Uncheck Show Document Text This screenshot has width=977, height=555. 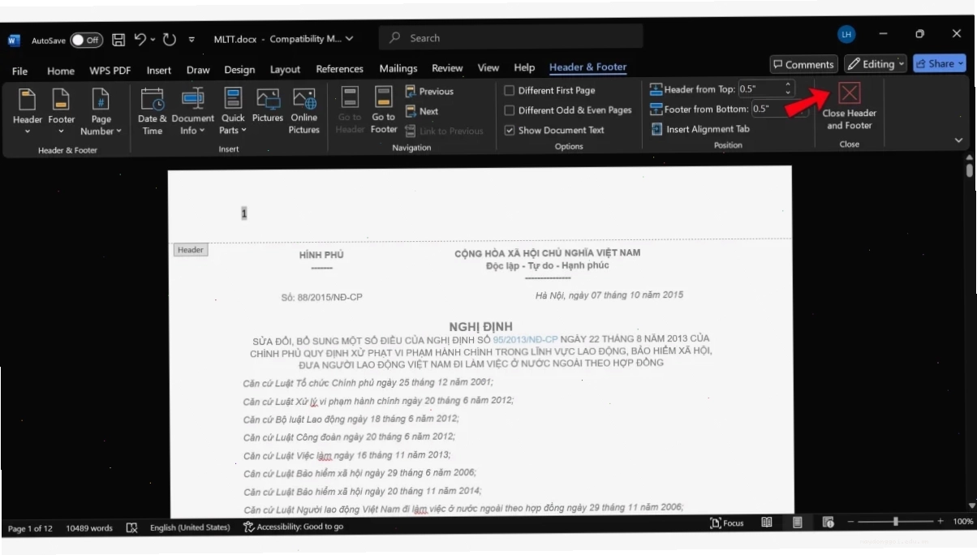[x=554, y=130]
